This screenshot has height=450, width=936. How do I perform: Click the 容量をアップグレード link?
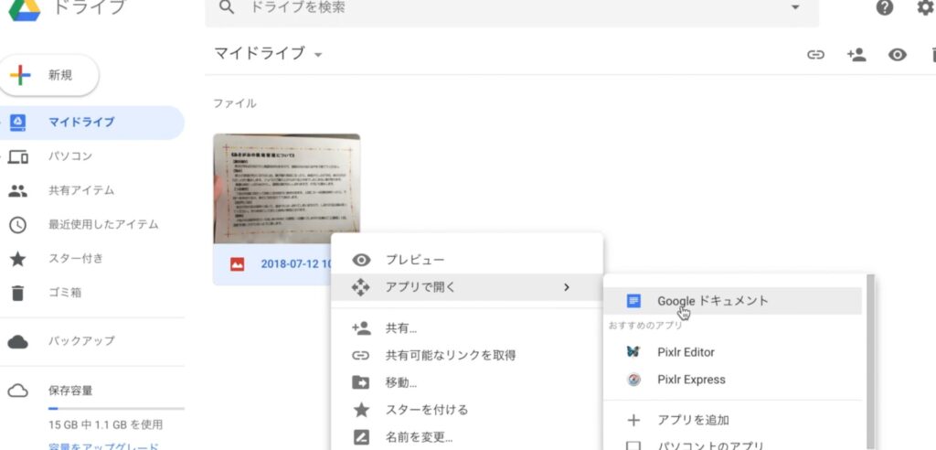coord(103,445)
